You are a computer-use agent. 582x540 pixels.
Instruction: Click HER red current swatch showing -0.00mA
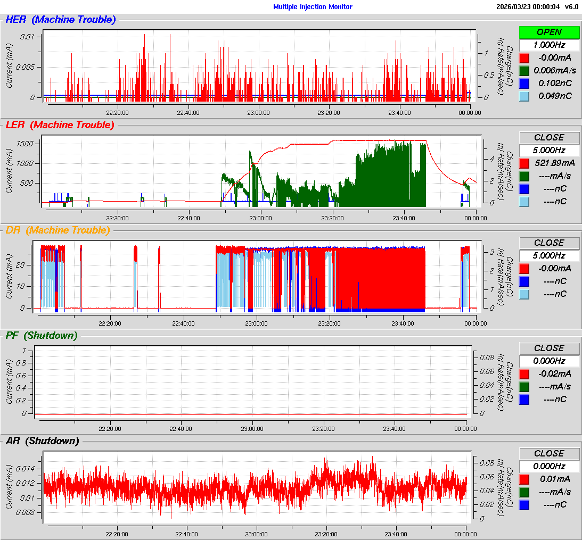coord(524,57)
